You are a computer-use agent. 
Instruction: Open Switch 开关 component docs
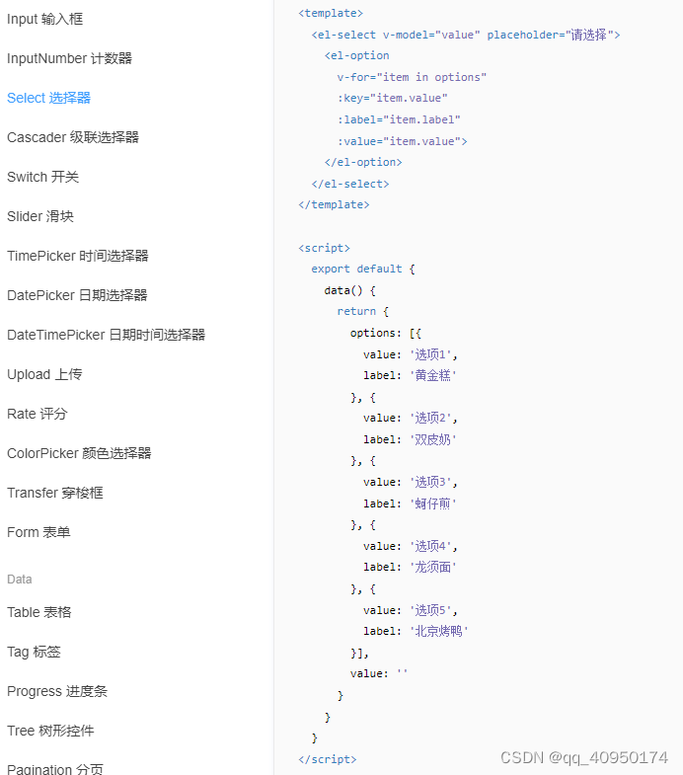point(43,177)
